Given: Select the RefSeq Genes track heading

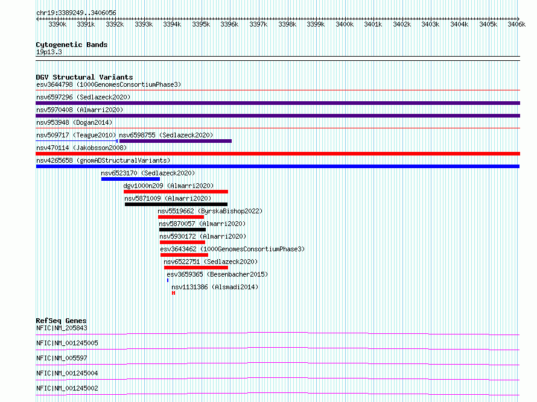Looking at the screenshot, I should click(x=62, y=321).
